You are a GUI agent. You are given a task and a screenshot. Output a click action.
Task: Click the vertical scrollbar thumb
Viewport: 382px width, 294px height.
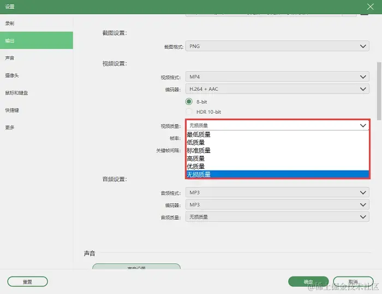379,91
